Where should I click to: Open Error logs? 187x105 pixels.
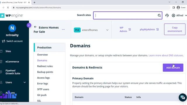[x=42, y=83]
